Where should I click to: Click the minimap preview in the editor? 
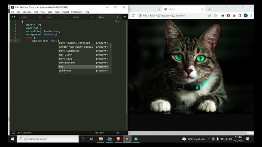117,22
